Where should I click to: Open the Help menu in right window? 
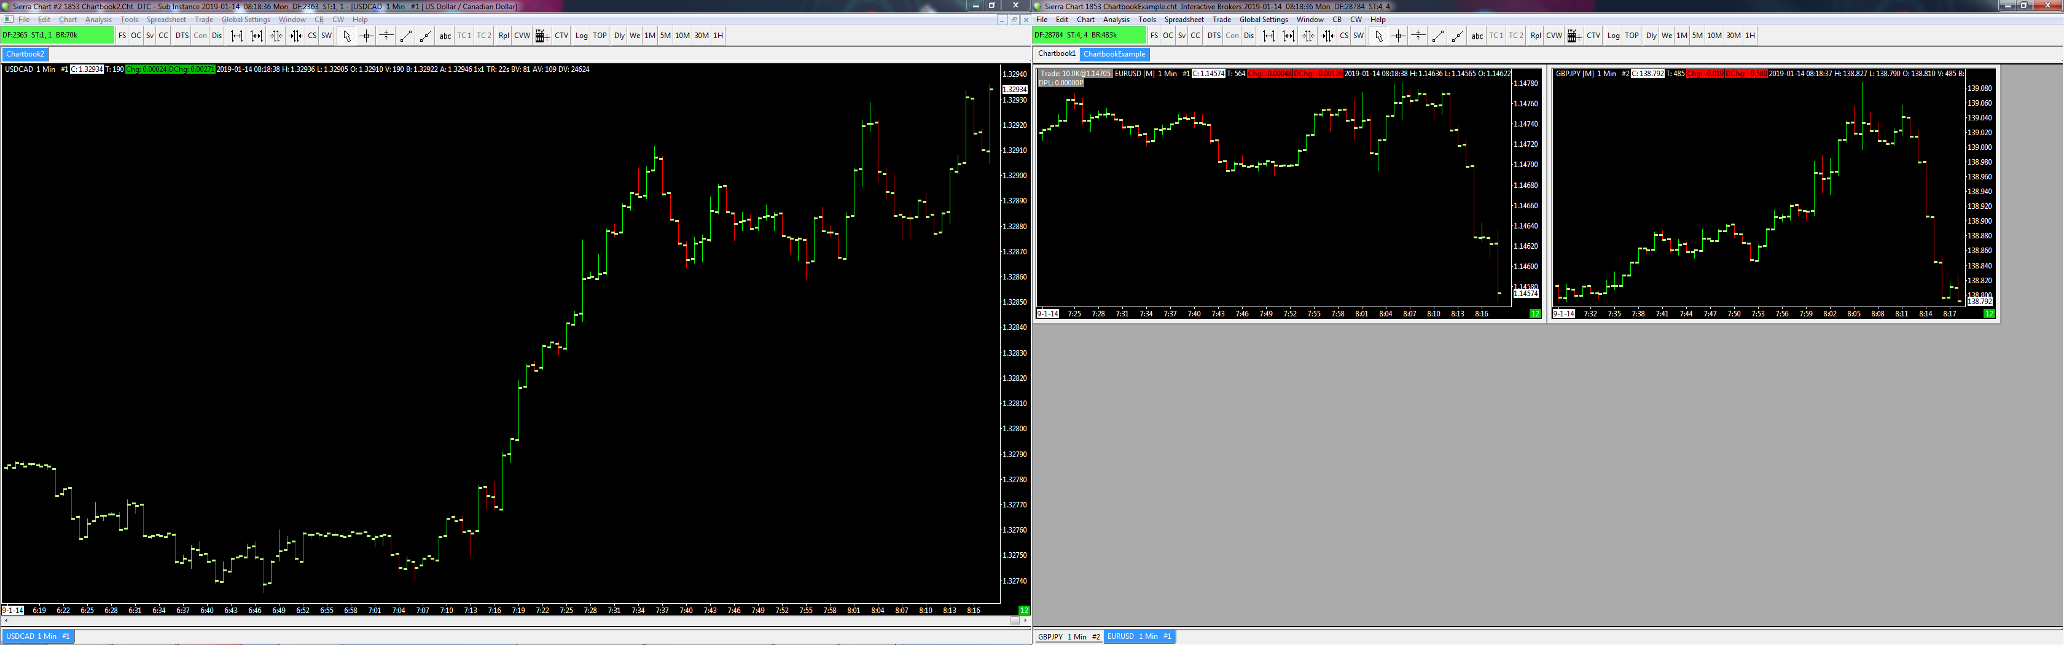(1378, 19)
